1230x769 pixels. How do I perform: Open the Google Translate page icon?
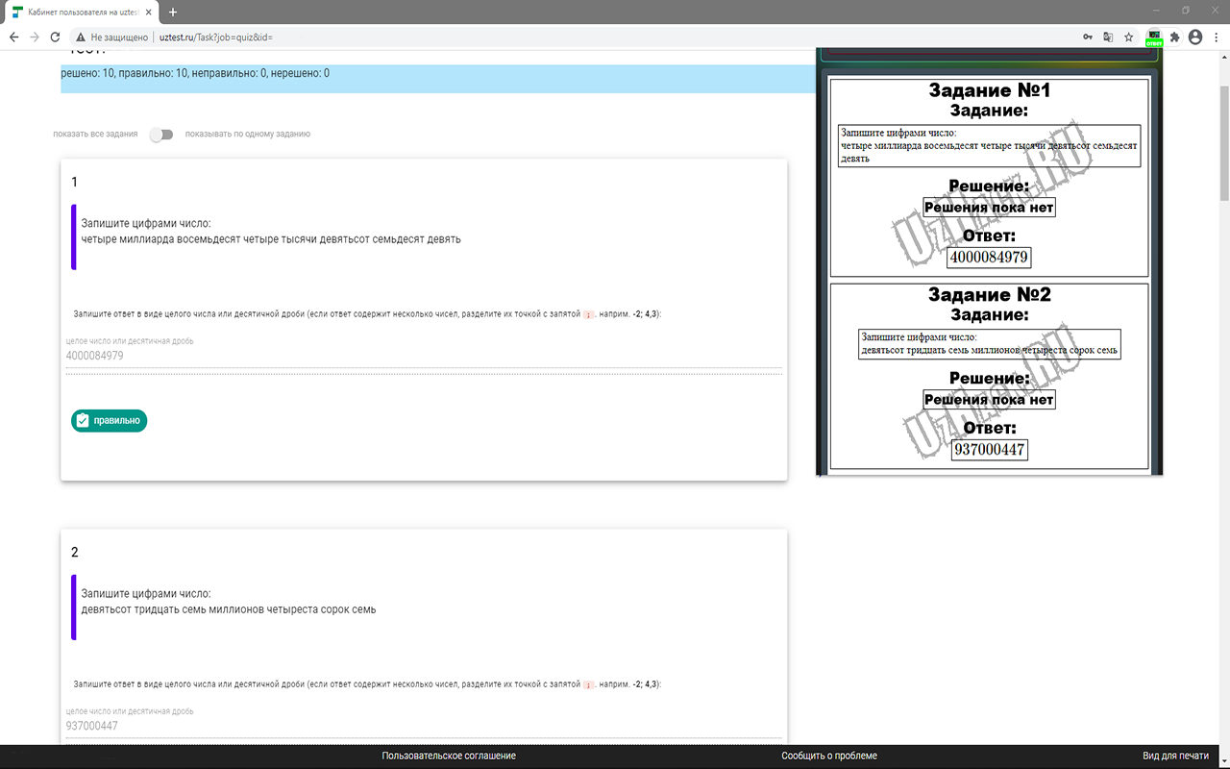[x=1108, y=37]
